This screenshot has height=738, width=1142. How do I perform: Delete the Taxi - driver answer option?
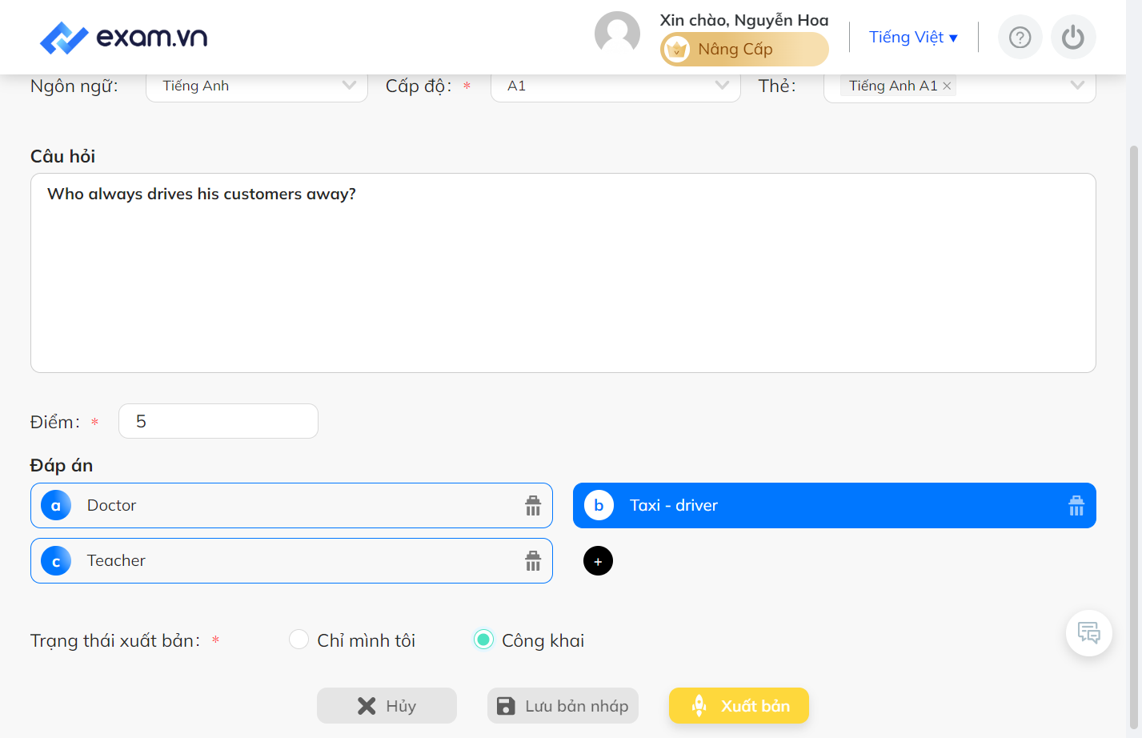tap(1076, 506)
